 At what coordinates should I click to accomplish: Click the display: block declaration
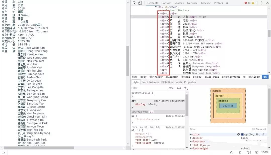(146, 104)
